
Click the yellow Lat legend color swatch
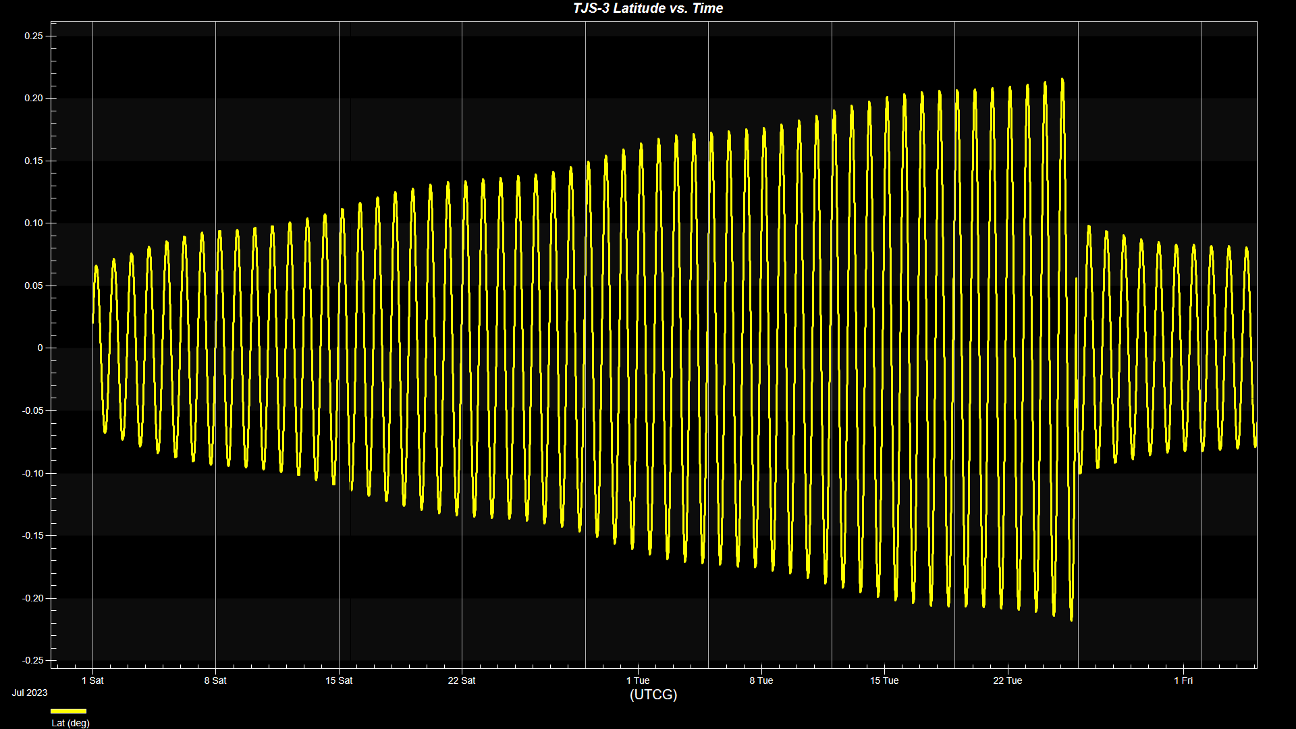pyautogui.click(x=68, y=711)
